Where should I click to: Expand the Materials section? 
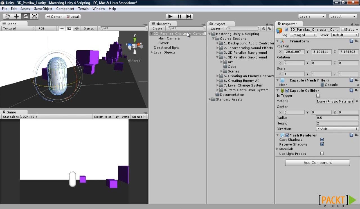point(277,149)
